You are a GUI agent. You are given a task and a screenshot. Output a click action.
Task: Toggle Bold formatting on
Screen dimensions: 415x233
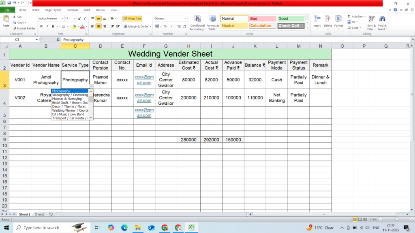click(x=41, y=26)
